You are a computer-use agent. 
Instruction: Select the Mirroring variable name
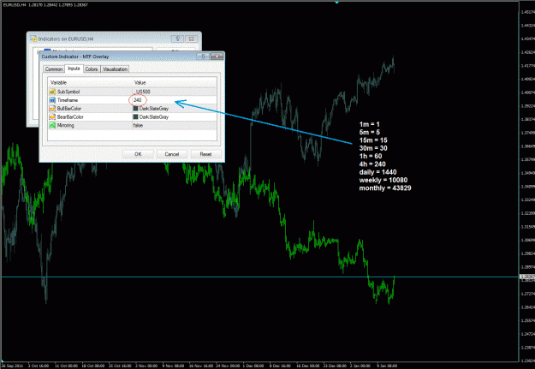pyautogui.click(x=66, y=125)
